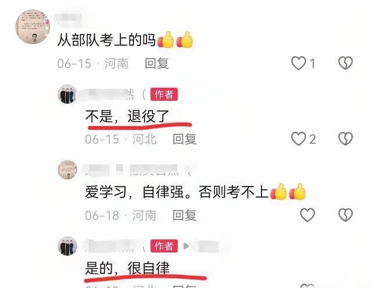
Task: Reply to the 06-15 河北 author comment
Action: pos(185,139)
